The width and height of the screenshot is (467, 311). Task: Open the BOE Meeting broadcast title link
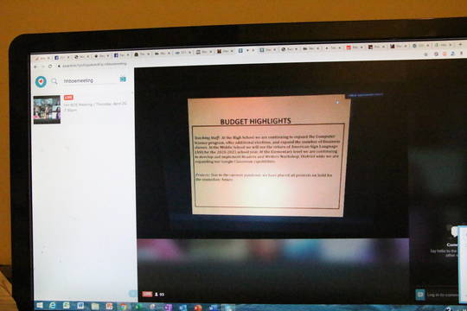95,106
